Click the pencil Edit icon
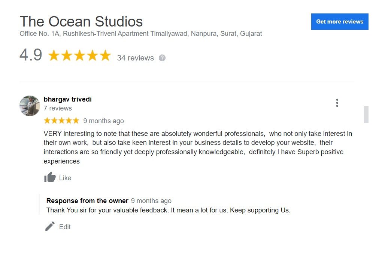Viewport: 385px width, 255px height. click(50, 226)
